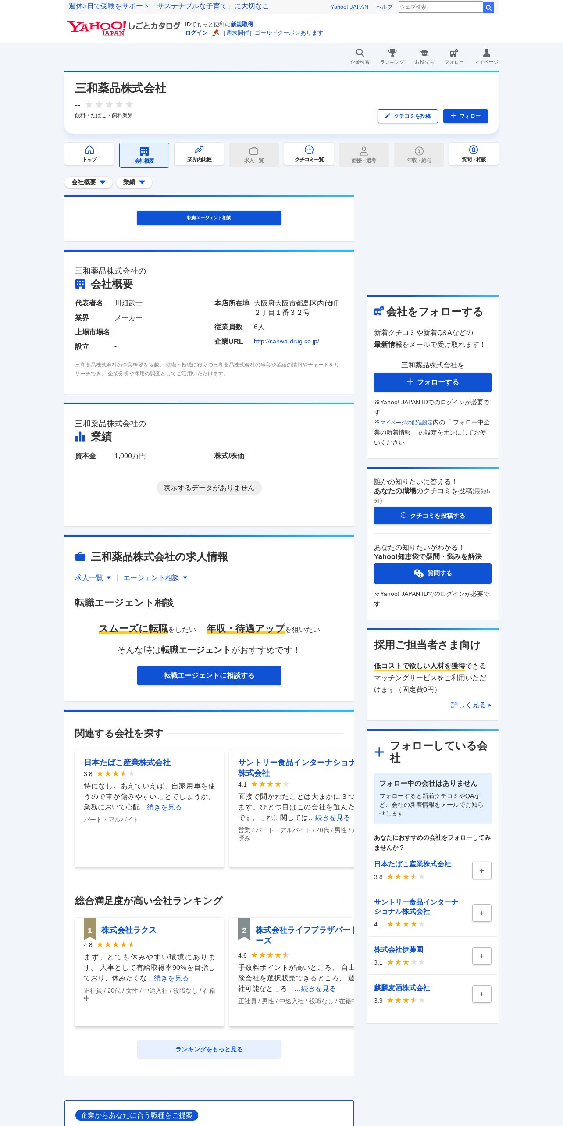Open the ランキング trophy icon

392,56
